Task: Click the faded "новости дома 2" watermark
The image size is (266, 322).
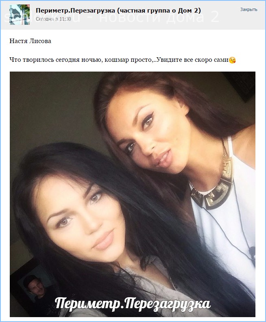Action: pos(159,16)
